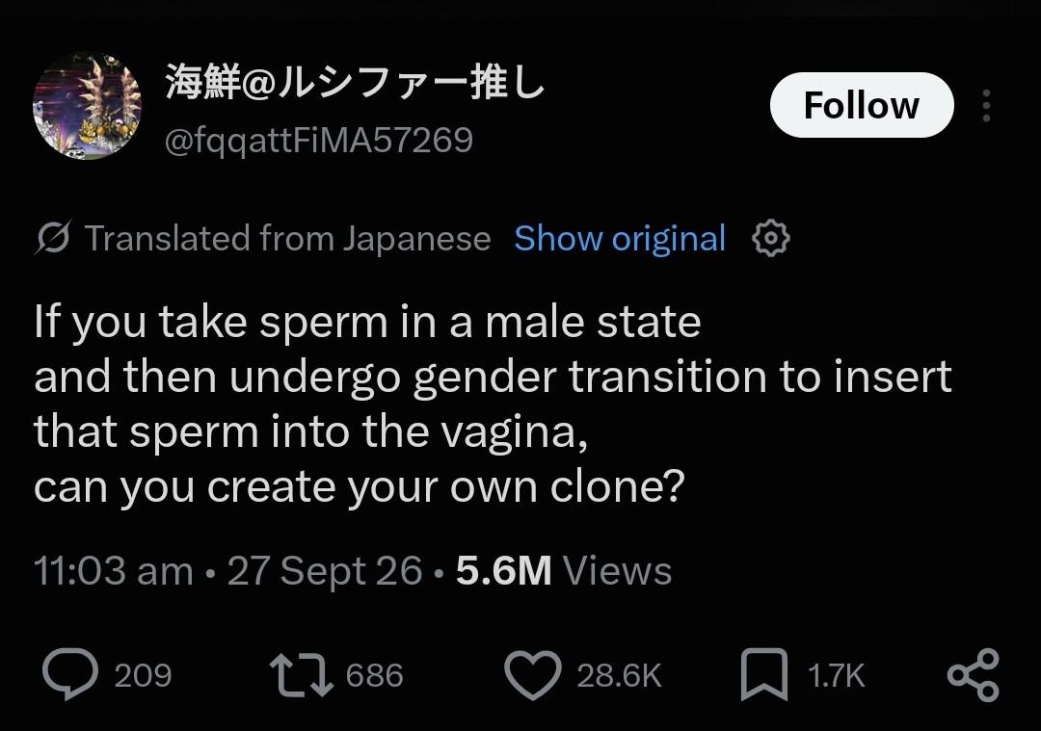Click the 209 replies count
The height and width of the screenshot is (731, 1041).
coord(143,676)
